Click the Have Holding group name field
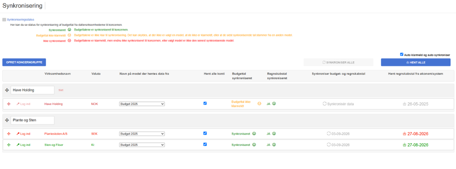The width and height of the screenshot is (456, 169). [x=33, y=90]
